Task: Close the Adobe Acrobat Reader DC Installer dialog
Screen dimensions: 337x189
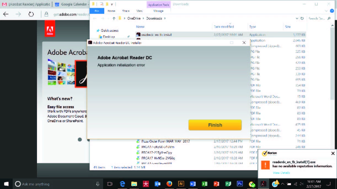Action: [x=244, y=43]
